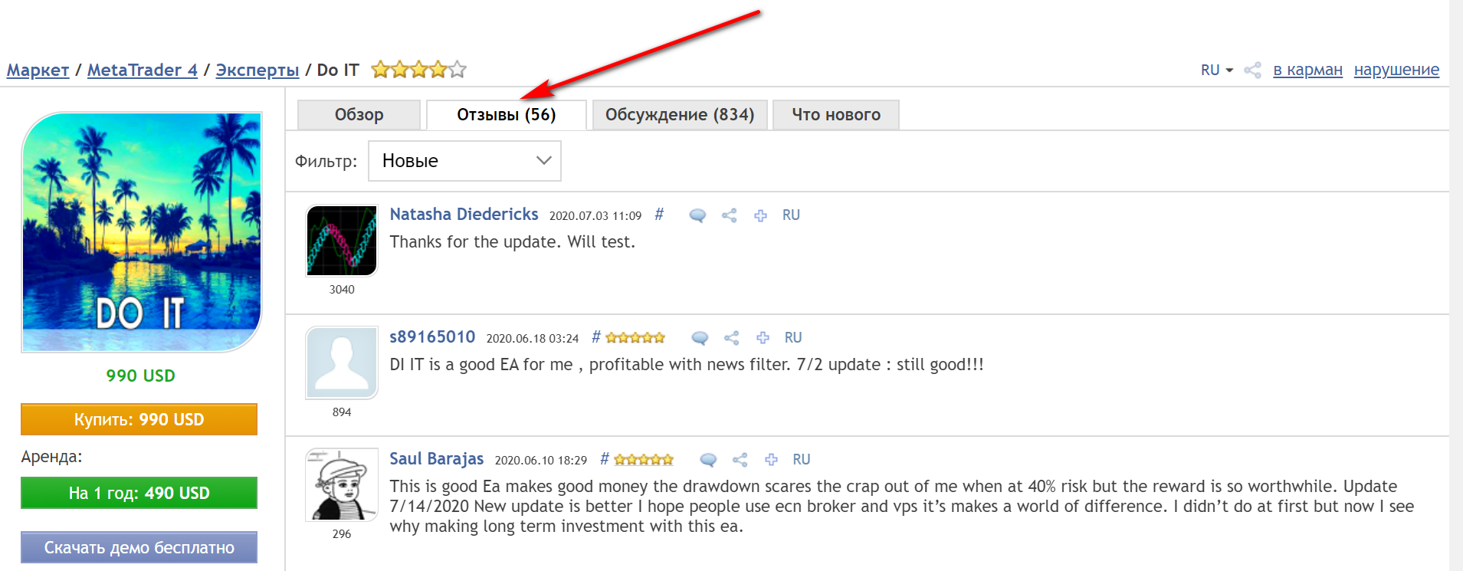Screen dimensions: 1463x571
Task: Click the Do IT product star rating
Action: tap(418, 71)
